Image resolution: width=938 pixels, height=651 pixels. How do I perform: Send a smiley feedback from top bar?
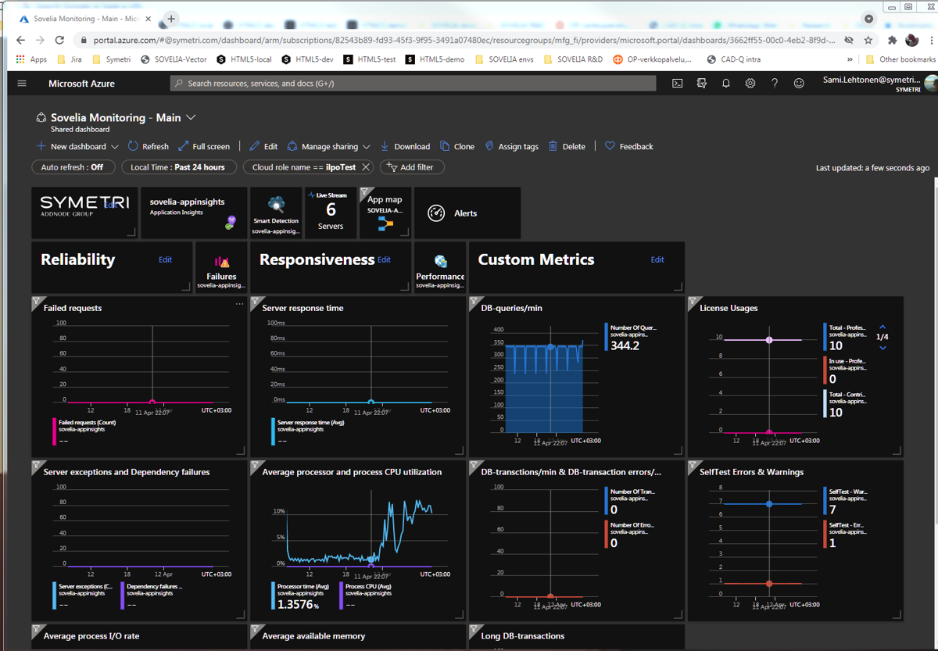click(x=799, y=83)
